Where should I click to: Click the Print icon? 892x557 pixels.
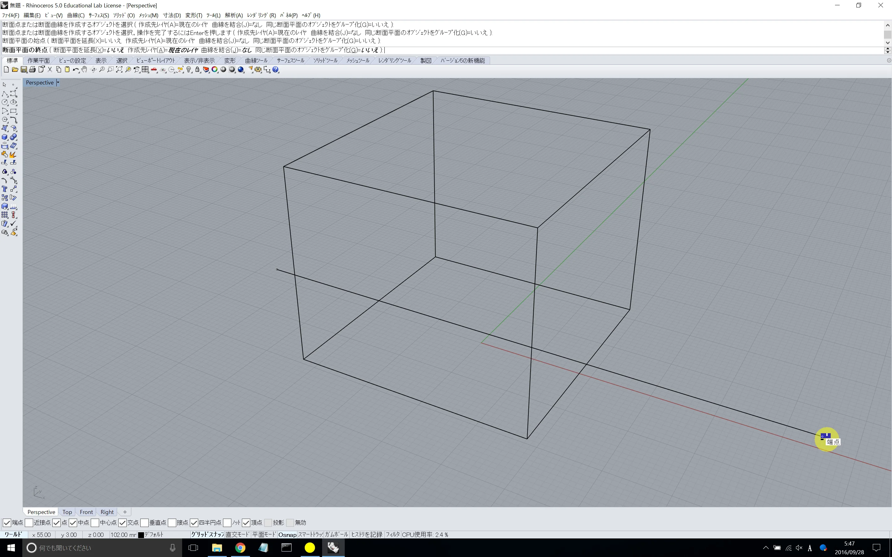click(x=33, y=70)
